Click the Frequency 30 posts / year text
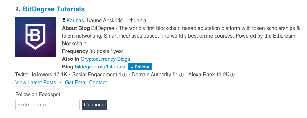Viewport: 307px width, 118px height. click(93, 51)
